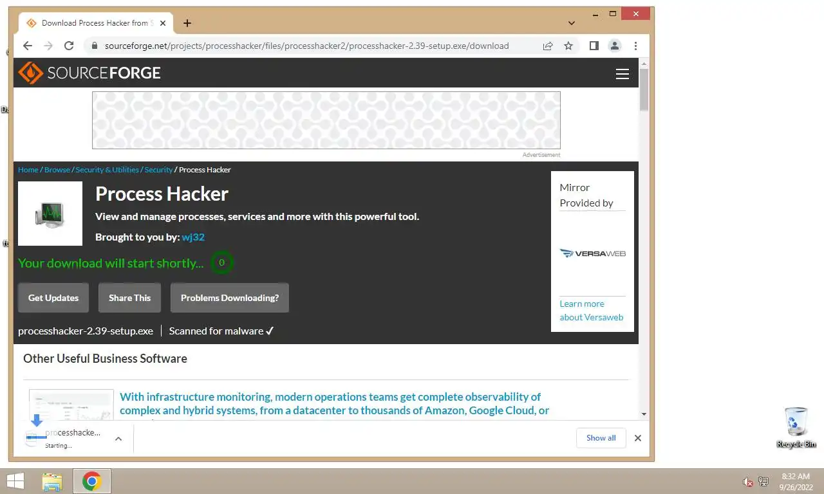Go back using browser back arrow
Viewport: 824px width, 494px height.
point(27,46)
